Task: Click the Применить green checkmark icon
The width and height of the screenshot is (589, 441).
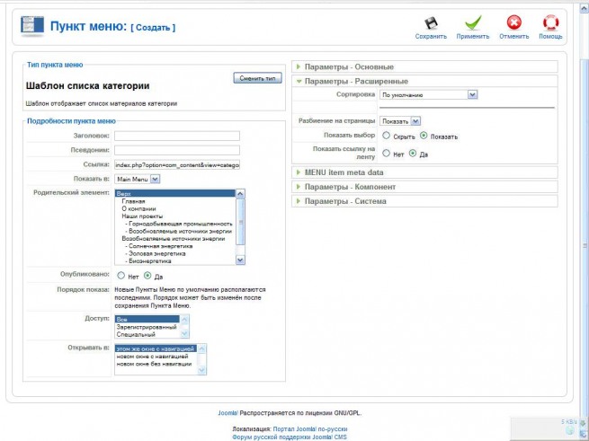Action: [x=473, y=23]
